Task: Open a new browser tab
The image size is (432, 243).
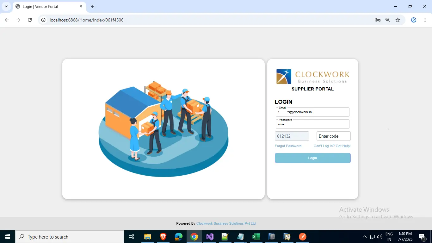Action: point(92,6)
